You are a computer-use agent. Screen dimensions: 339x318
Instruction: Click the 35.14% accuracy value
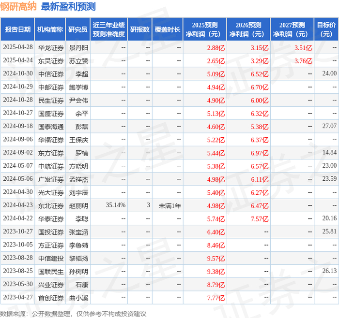pos(115,205)
